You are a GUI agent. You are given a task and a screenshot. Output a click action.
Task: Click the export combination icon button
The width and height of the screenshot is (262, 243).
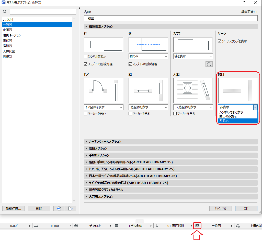(70, 209)
